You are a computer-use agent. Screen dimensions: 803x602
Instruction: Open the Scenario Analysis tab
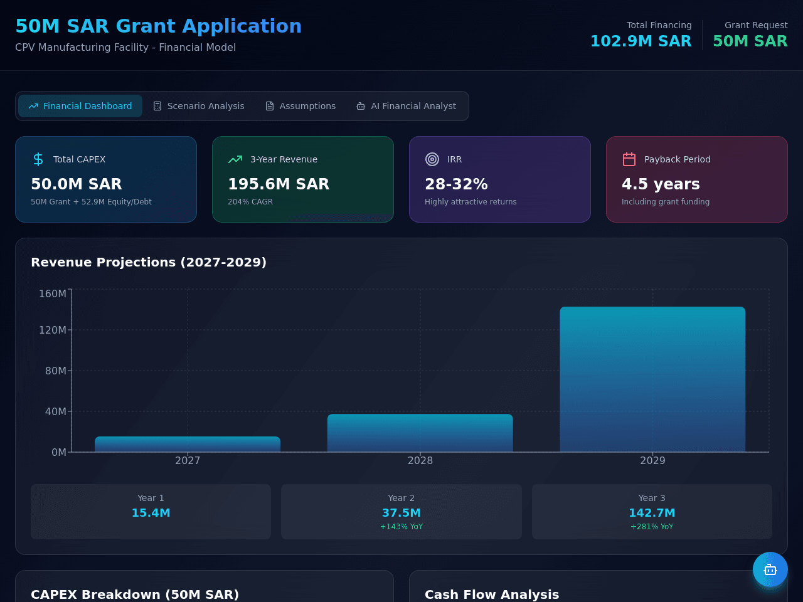coord(199,106)
